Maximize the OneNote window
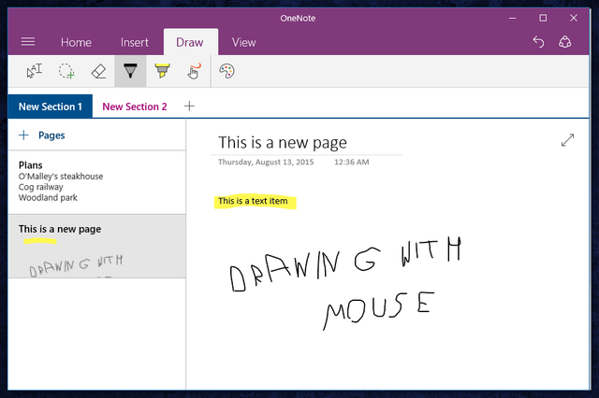This screenshot has width=599, height=398. click(543, 18)
